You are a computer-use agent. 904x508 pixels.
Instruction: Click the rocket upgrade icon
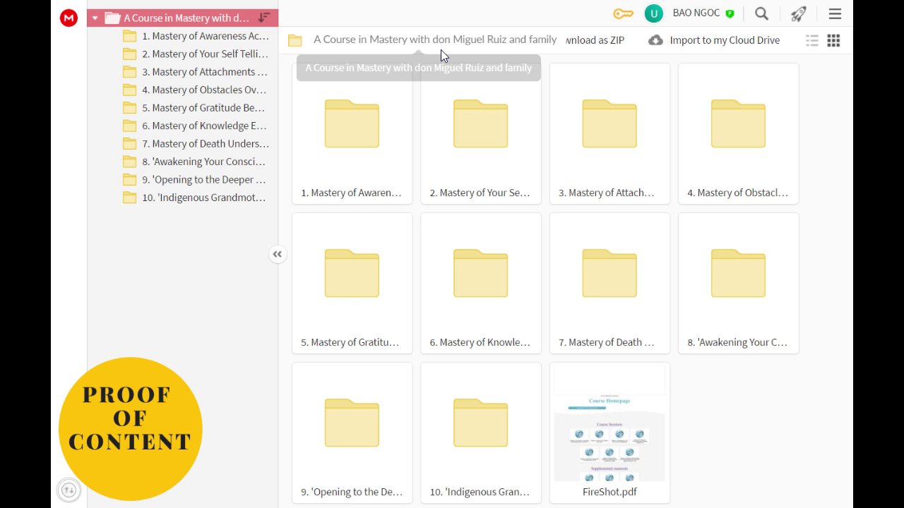(x=798, y=13)
